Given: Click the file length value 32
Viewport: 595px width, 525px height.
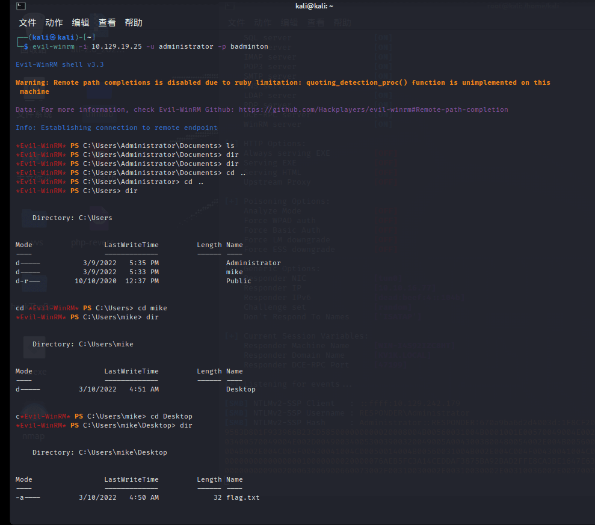Looking at the screenshot, I should [x=217, y=497].
